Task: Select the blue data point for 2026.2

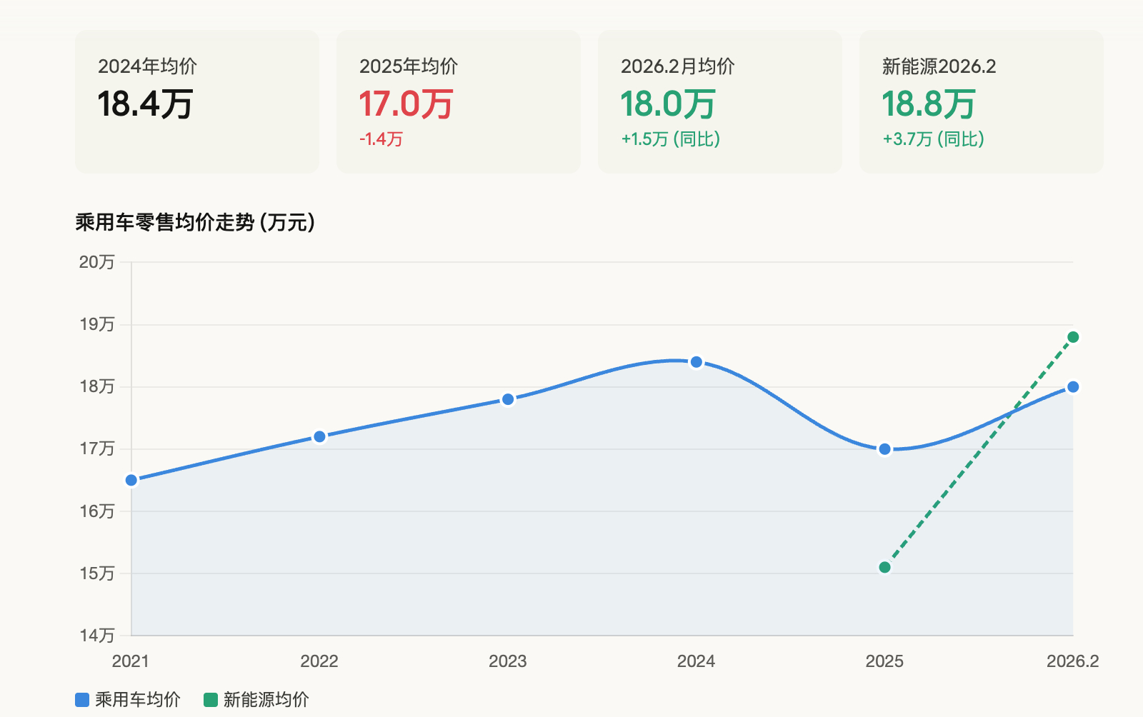Action: coord(1073,387)
